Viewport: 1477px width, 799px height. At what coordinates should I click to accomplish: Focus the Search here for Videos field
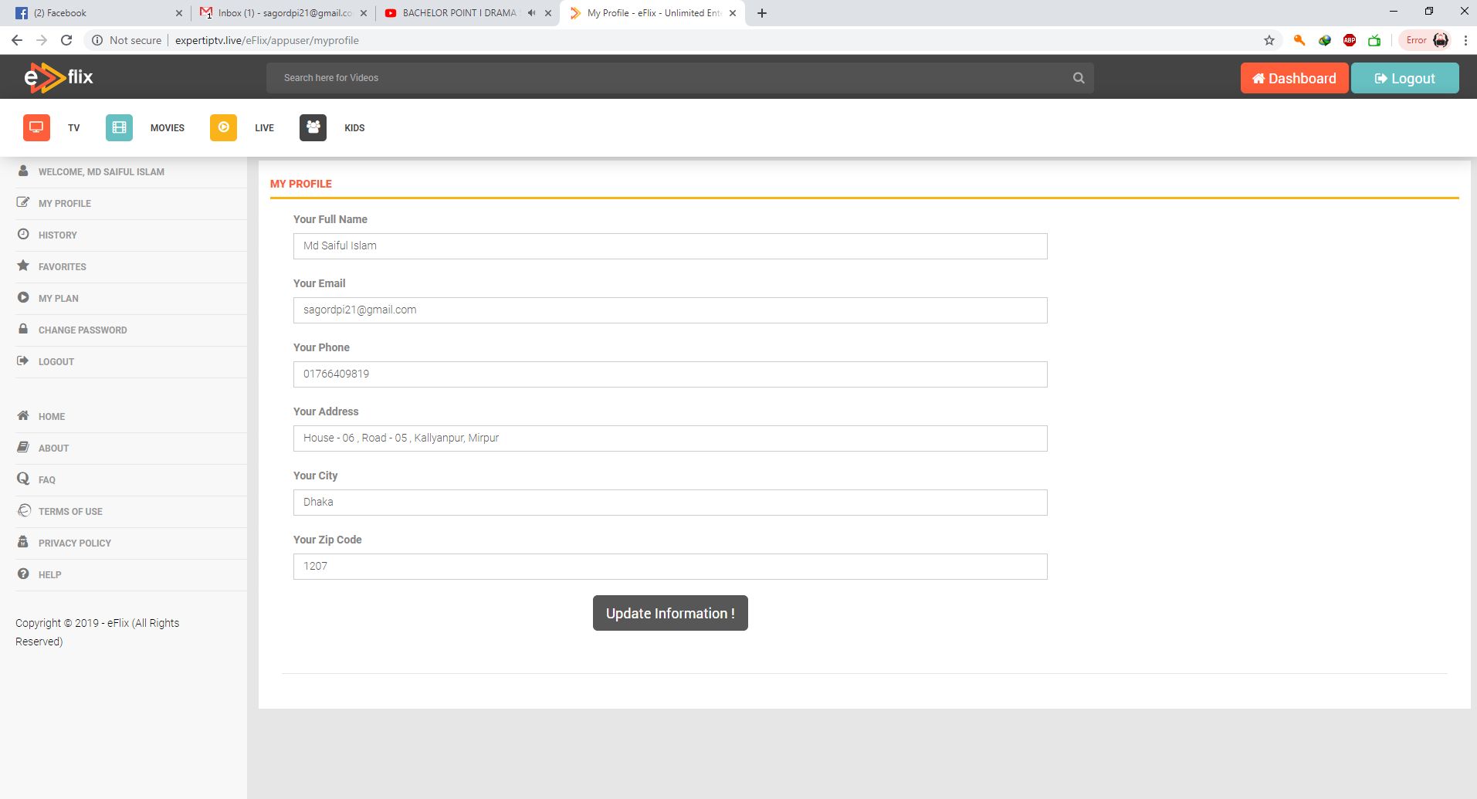pos(669,78)
